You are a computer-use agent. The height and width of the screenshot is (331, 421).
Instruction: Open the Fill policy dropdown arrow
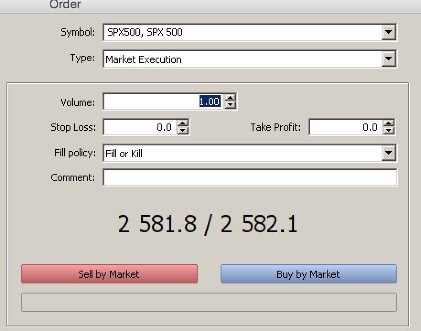pos(389,153)
